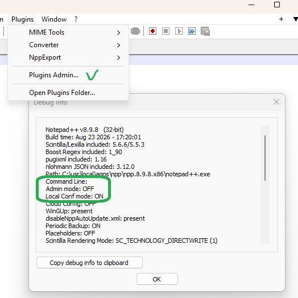Click Copy debug info to clipboard
298x298 pixels.
(89, 263)
